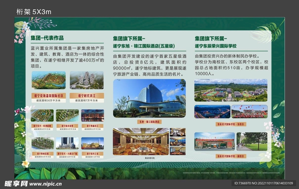Select the 遂宁时代滨江 label
The height and width of the screenshot is (189, 299).
pyautogui.click(x=87, y=96)
